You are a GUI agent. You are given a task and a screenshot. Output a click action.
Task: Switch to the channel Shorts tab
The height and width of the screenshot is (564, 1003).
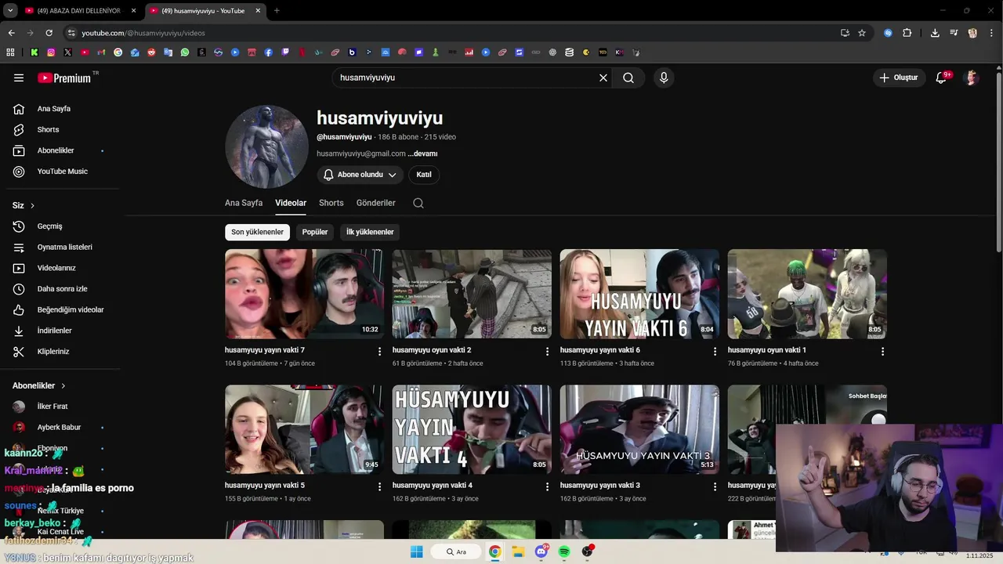click(x=331, y=203)
